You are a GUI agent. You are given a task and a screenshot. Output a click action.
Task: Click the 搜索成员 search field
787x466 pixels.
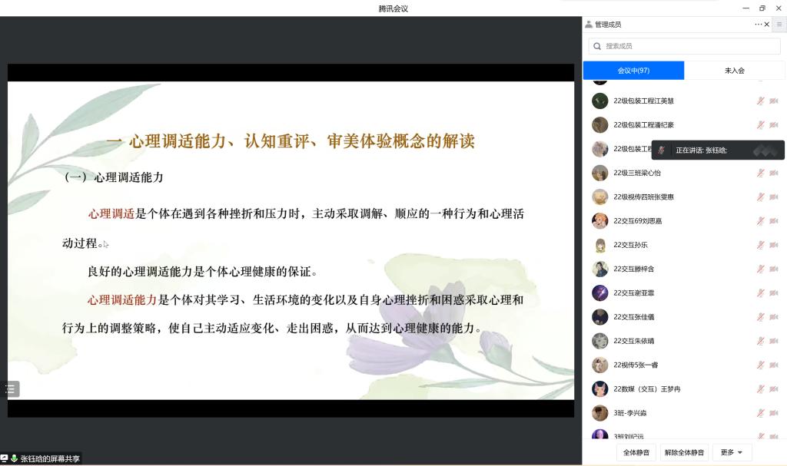(x=684, y=46)
